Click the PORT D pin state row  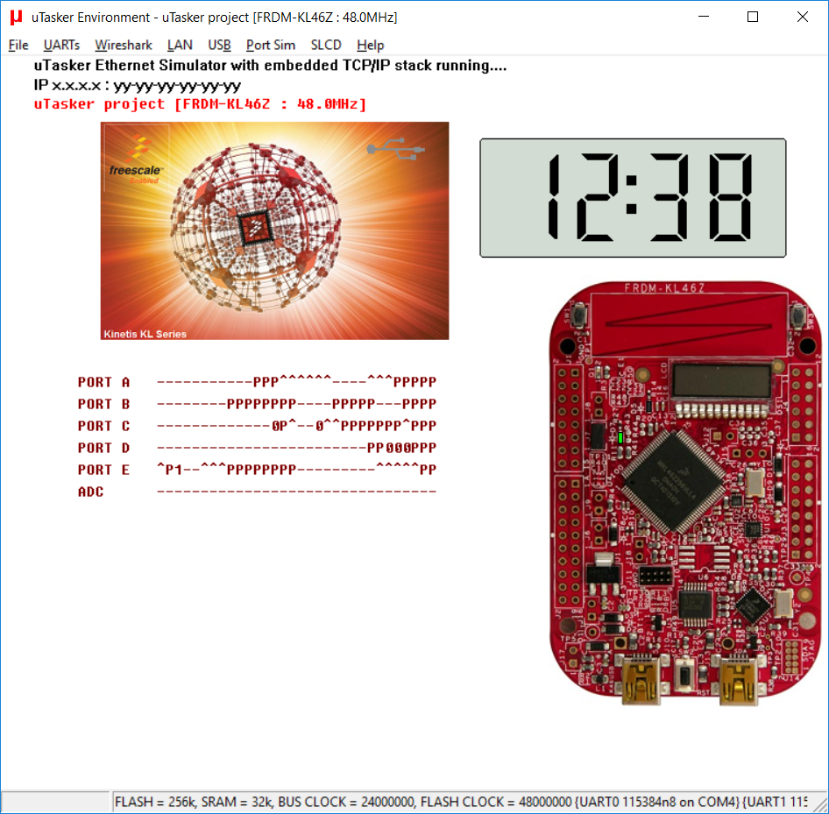click(257, 448)
